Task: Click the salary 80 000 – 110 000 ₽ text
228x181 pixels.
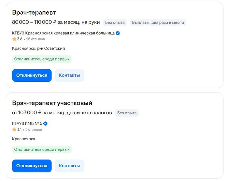Action: pyautogui.click(x=34, y=22)
